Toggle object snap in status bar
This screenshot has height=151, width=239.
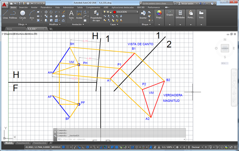(x=105, y=147)
